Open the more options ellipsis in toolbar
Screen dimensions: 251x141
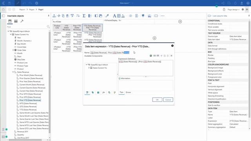(x=162, y=16)
